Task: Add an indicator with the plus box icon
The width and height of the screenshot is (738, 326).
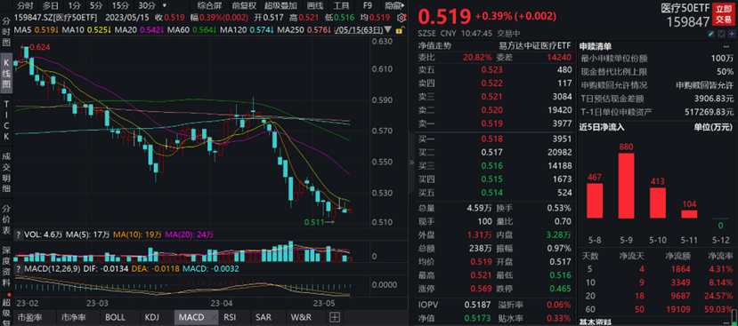Action: click(335, 317)
